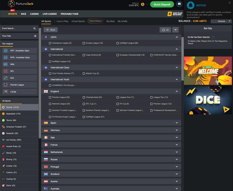Switch to Live In-Play tab
233x191 pixels.
pos(62,21)
